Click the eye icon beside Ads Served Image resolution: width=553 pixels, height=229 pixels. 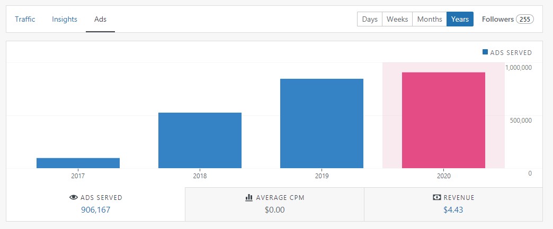point(74,198)
